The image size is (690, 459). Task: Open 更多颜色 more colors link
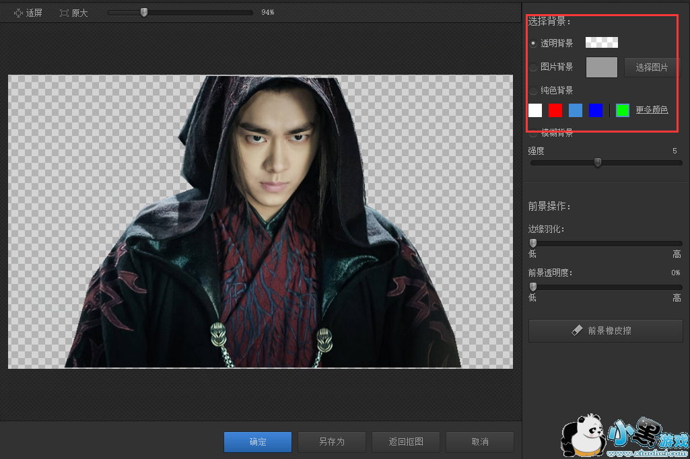pos(652,110)
